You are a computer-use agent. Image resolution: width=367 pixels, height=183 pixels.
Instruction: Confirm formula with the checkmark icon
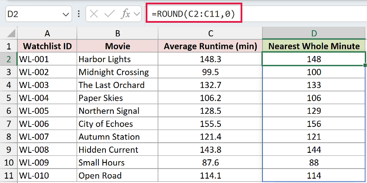pyautogui.click(x=109, y=14)
